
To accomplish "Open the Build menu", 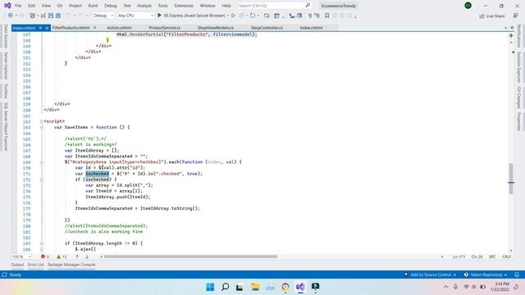I will (93, 6).
